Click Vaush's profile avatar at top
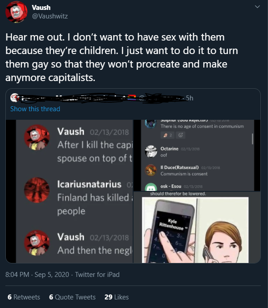The width and height of the screenshot is (268, 308). pos(16,12)
